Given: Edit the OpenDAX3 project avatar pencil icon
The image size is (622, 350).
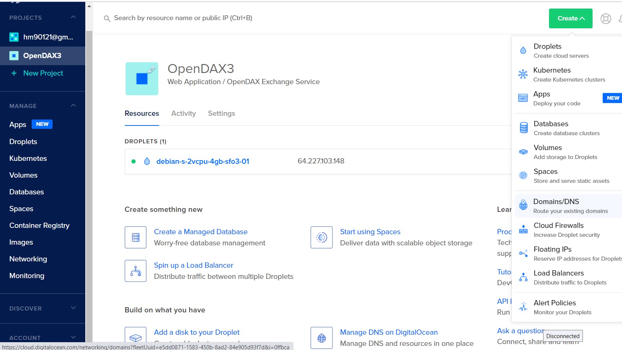Looking at the screenshot, I should click(152, 69).
